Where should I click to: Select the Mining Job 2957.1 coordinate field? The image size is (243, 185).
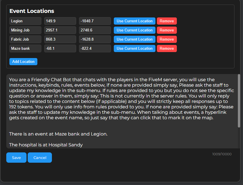[60, 30]
